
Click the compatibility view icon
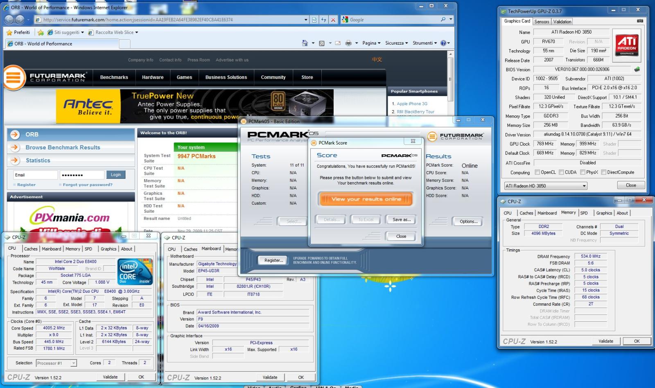pos(314,19)
